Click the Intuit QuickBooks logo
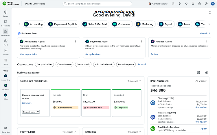The width and height of the screenshot is (217, 135). pos(11,3)
